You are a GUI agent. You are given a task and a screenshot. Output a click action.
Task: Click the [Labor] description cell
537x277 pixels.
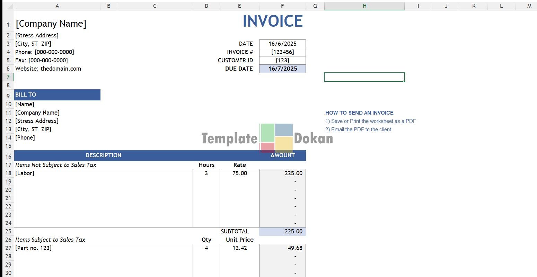pyautogui.click(x=25, y=173)
